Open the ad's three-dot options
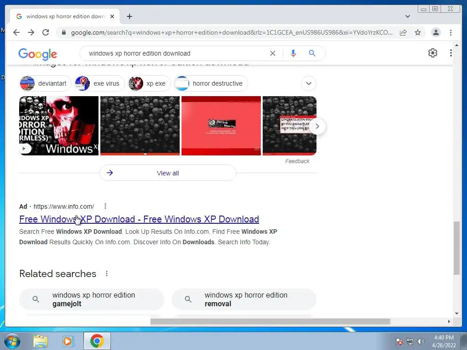The height and width of the screenshot is (350, 467). (105, 206)
